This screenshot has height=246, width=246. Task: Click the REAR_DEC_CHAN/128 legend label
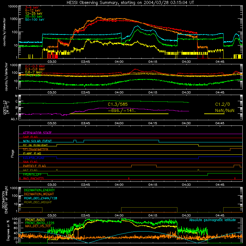pos(41,198)
